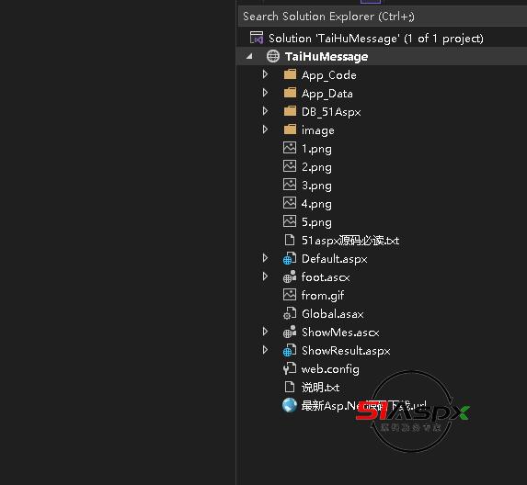Viewport: 527px width, 485px height.
Task: Click the solution icon beside 'TaiHuMessage' solution
Action: pos(257,38)
